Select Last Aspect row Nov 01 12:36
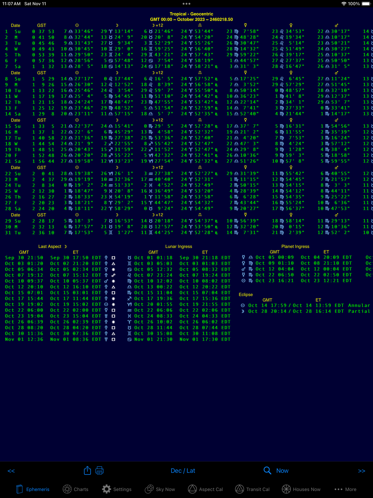The height and width of the screenshot is (498, 373). click(x=60, y=339)
